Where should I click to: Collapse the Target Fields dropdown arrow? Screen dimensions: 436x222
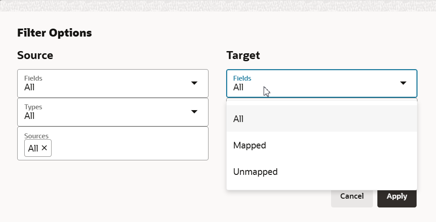pyautogui.click(x=403, y=83)
